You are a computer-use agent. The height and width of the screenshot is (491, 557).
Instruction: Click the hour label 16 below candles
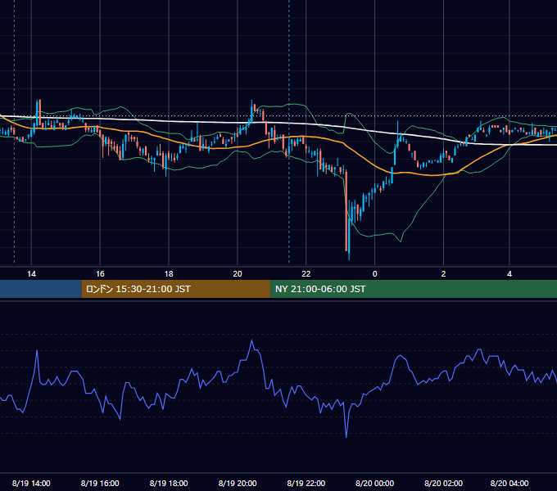100,274
